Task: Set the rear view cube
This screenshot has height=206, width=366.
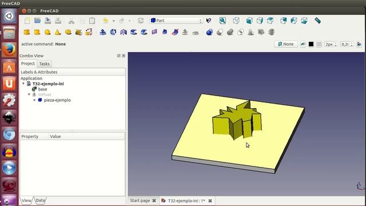Action: pos(284,21)
